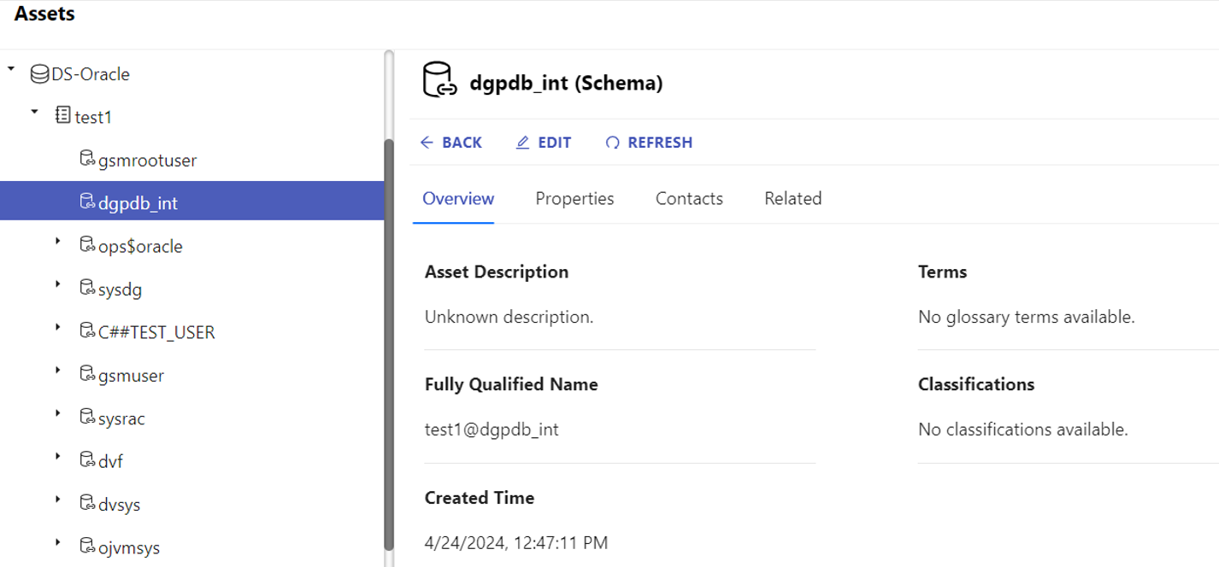The width and height of the screenshot is (1219, 567).
Task: Click the dvf schema icon
Action: pyautogui.click(x=87, y=460)
